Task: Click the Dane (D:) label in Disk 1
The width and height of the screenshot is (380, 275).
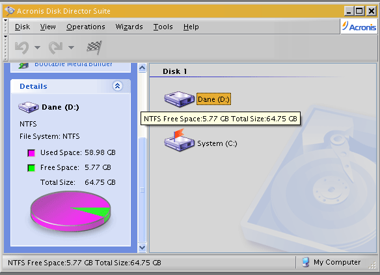Action: pos(213,99)
